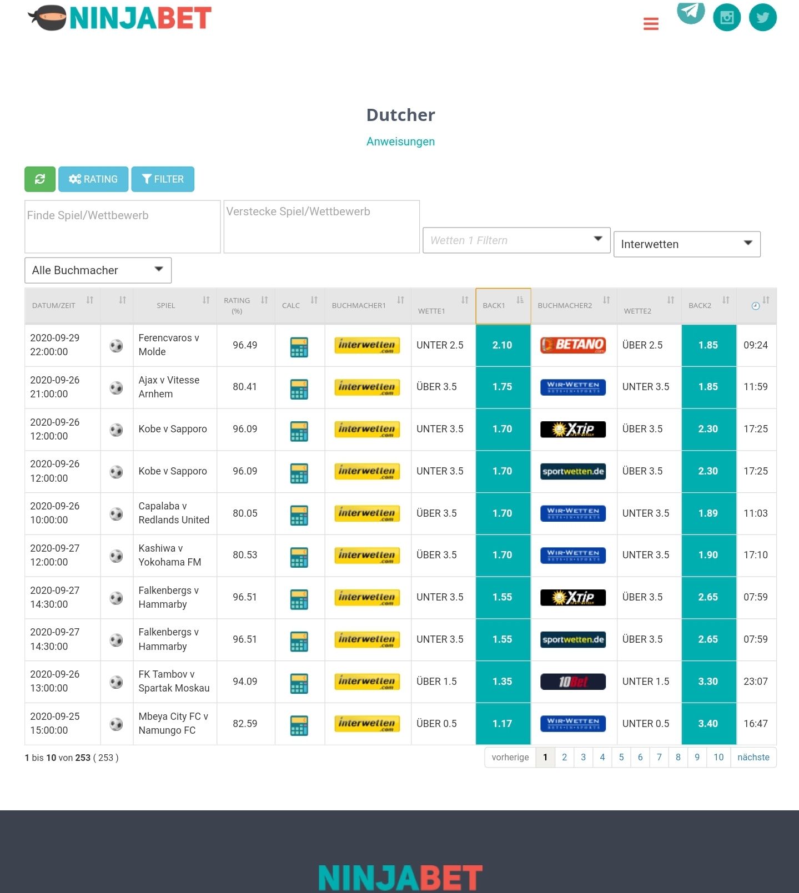Click the Betano bookmaker logo
The height and width of the screenshot is (893, 799).
click(x=573, y=345)
